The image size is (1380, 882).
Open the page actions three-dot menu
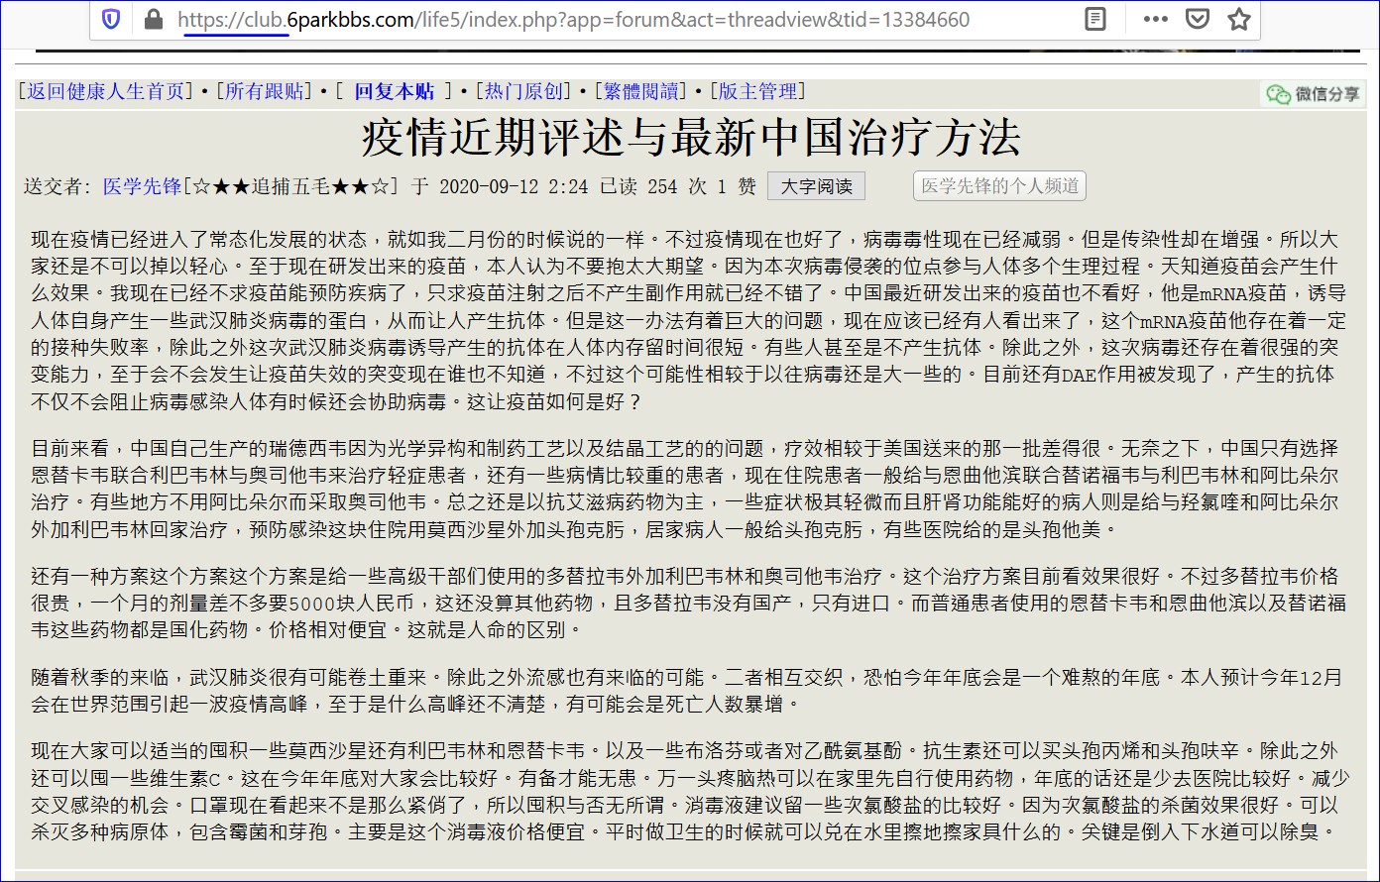point(1155,19)
